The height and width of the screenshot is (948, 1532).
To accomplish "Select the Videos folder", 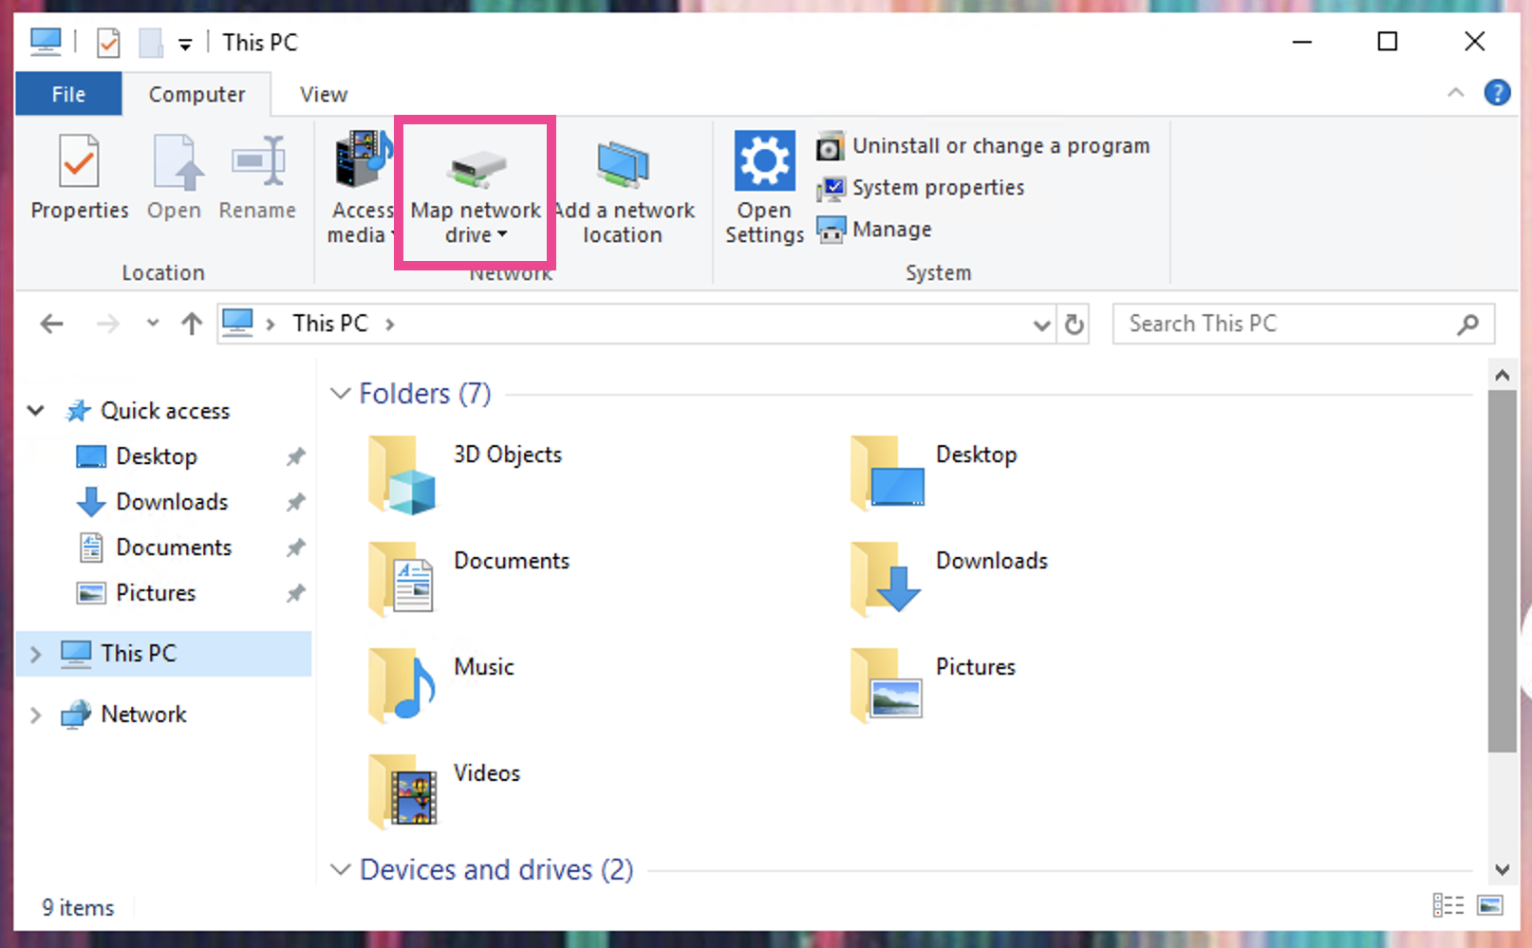I will [x=444, y=793].
